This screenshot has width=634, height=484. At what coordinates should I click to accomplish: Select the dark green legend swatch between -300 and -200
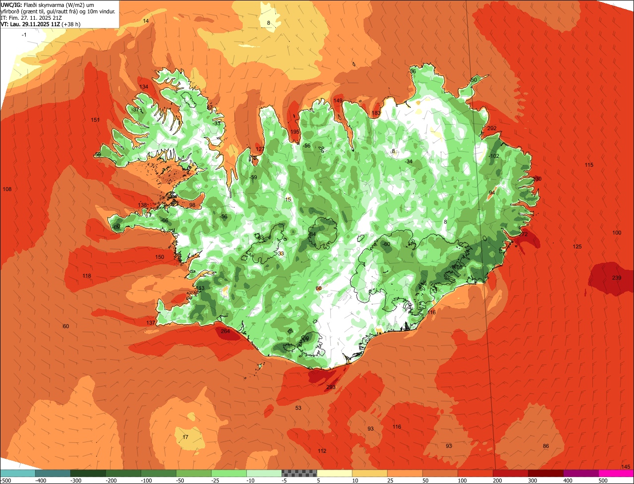click(x=88, y=473)
